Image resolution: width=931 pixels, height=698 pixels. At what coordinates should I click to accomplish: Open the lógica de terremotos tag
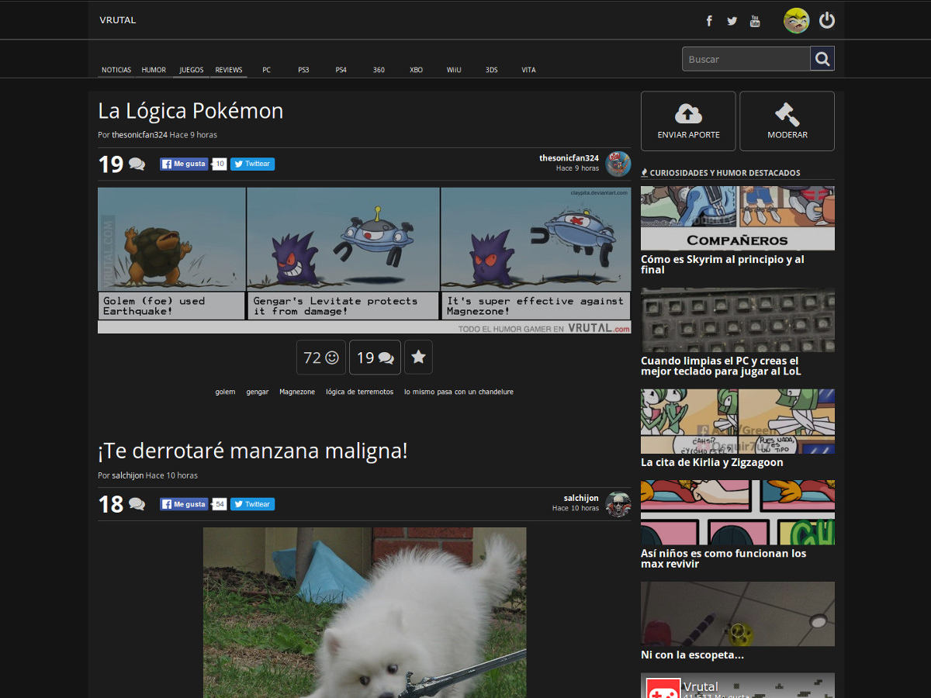(359, 392)
